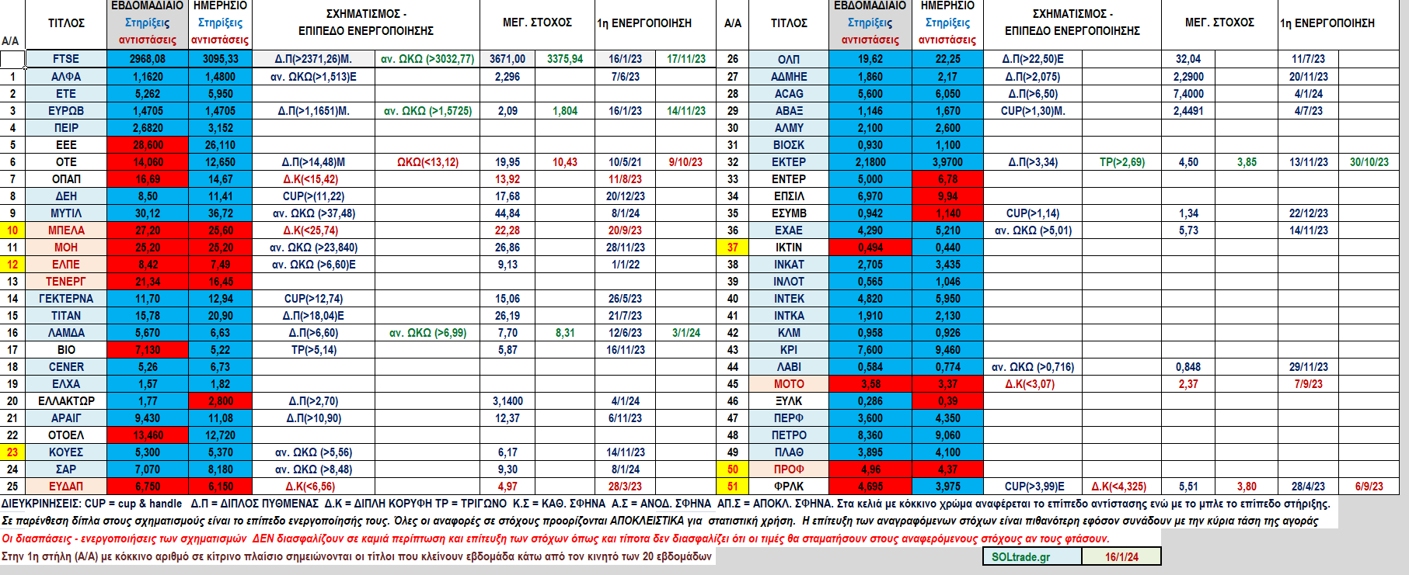Click the ΤΕΝΕΡΓ title cell
1409x575 pixels.
[66, 282]
